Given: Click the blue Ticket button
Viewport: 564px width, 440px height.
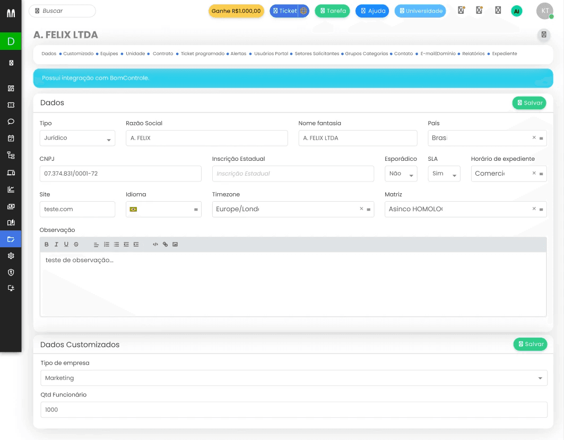Looking at the screenshot, I should [284, 11].
